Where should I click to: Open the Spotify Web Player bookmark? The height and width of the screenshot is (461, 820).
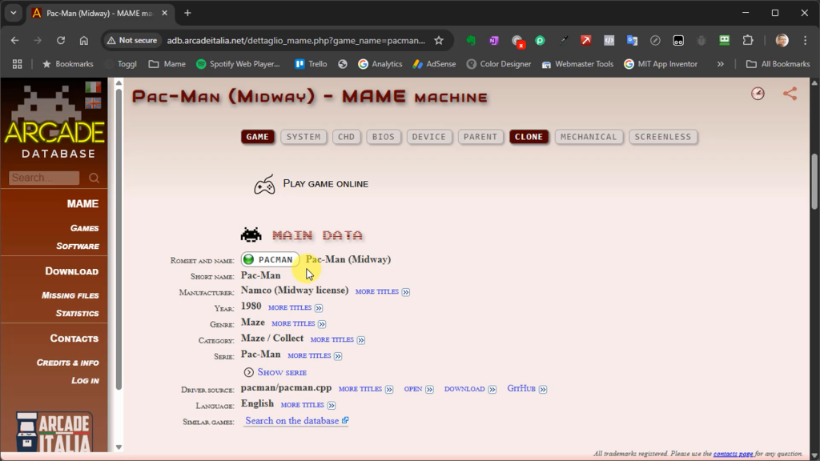238,64
